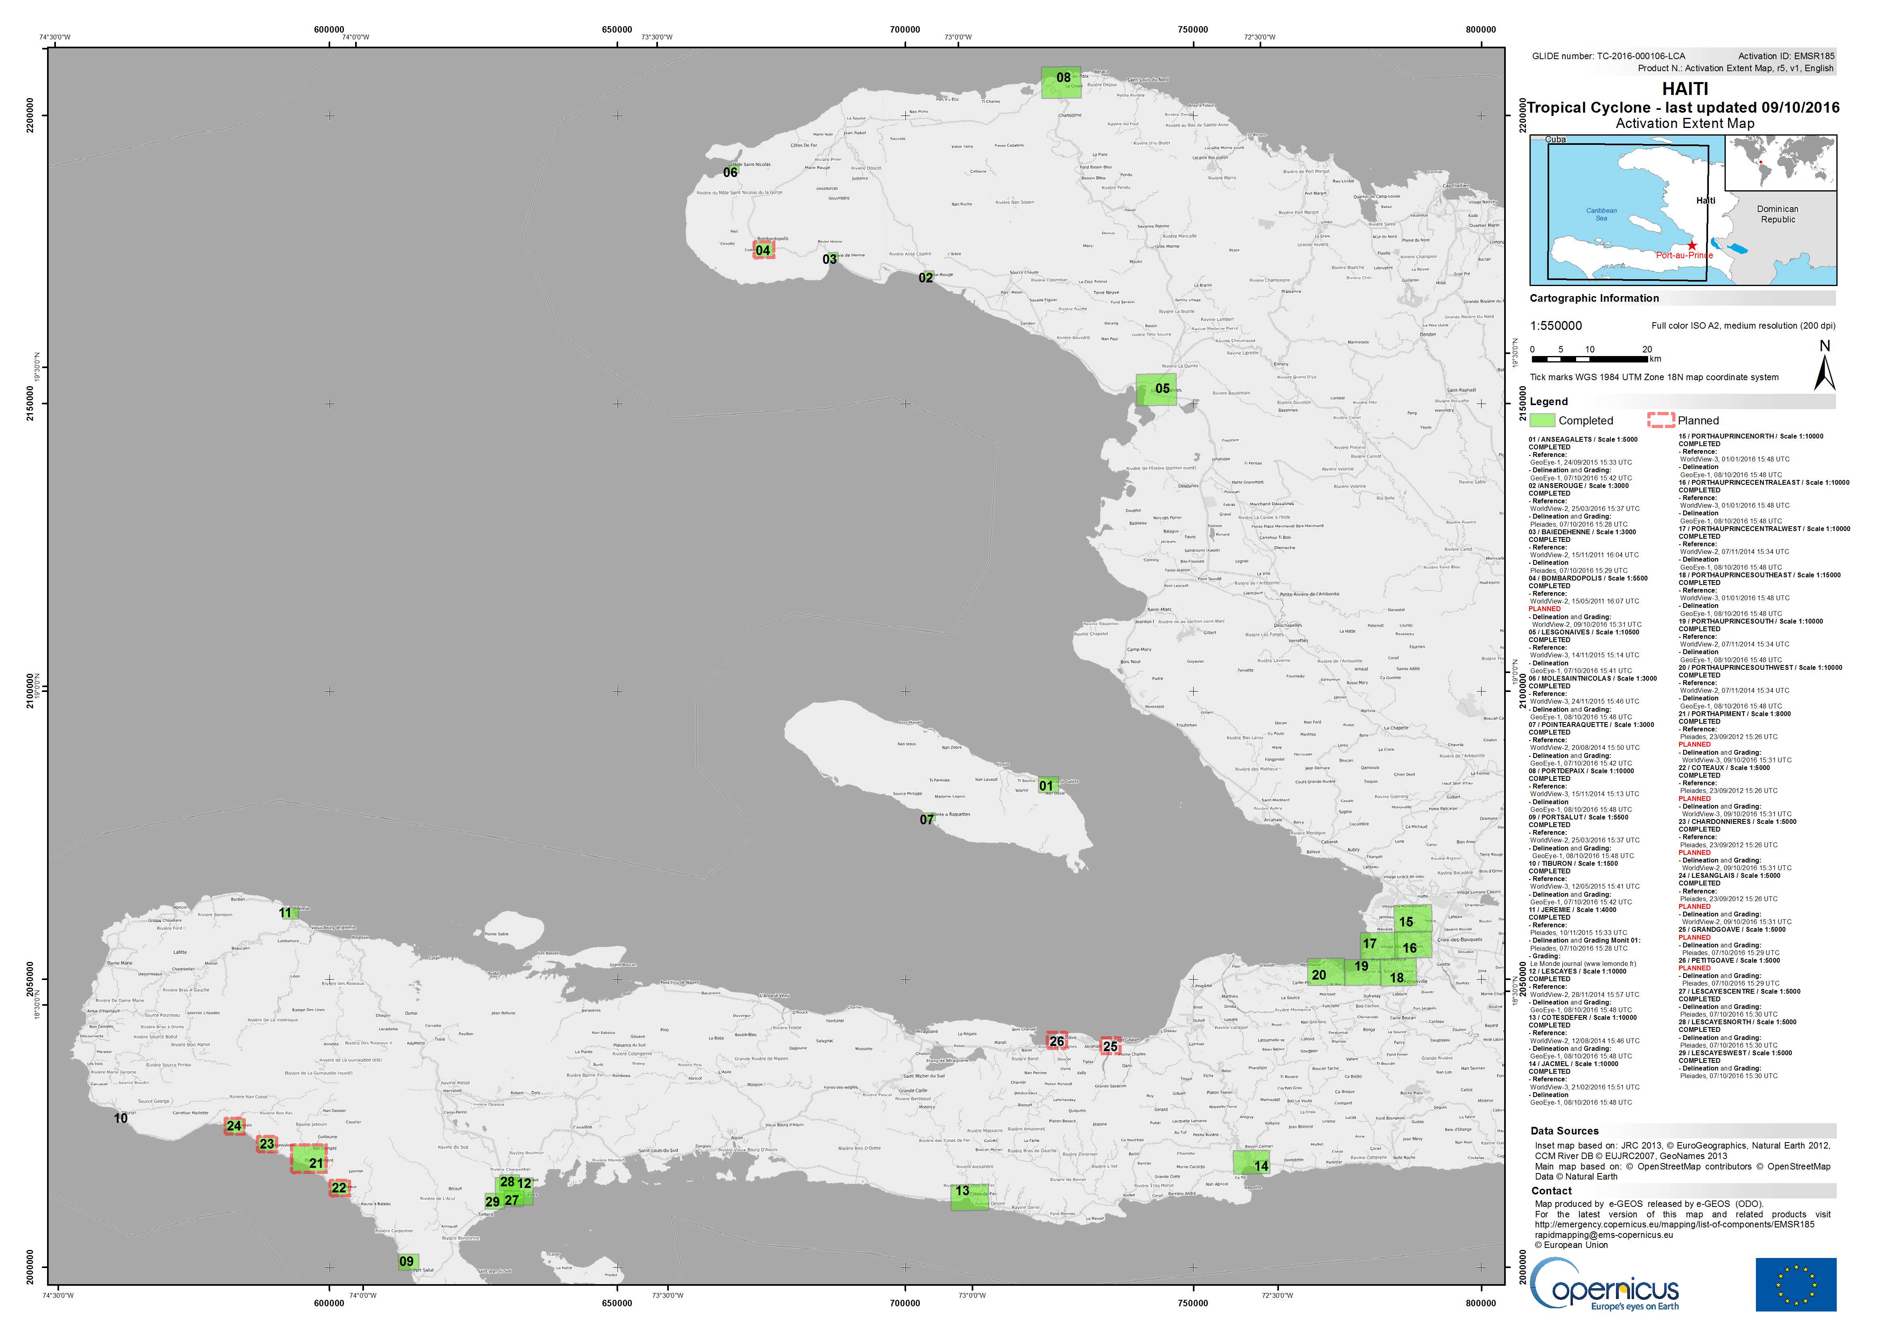This screenshot has height=1330, width=1881.
Task: Click legend entry '14 / JACMEL / Scale 1:10000'
Action: tap(1573, 1064)
